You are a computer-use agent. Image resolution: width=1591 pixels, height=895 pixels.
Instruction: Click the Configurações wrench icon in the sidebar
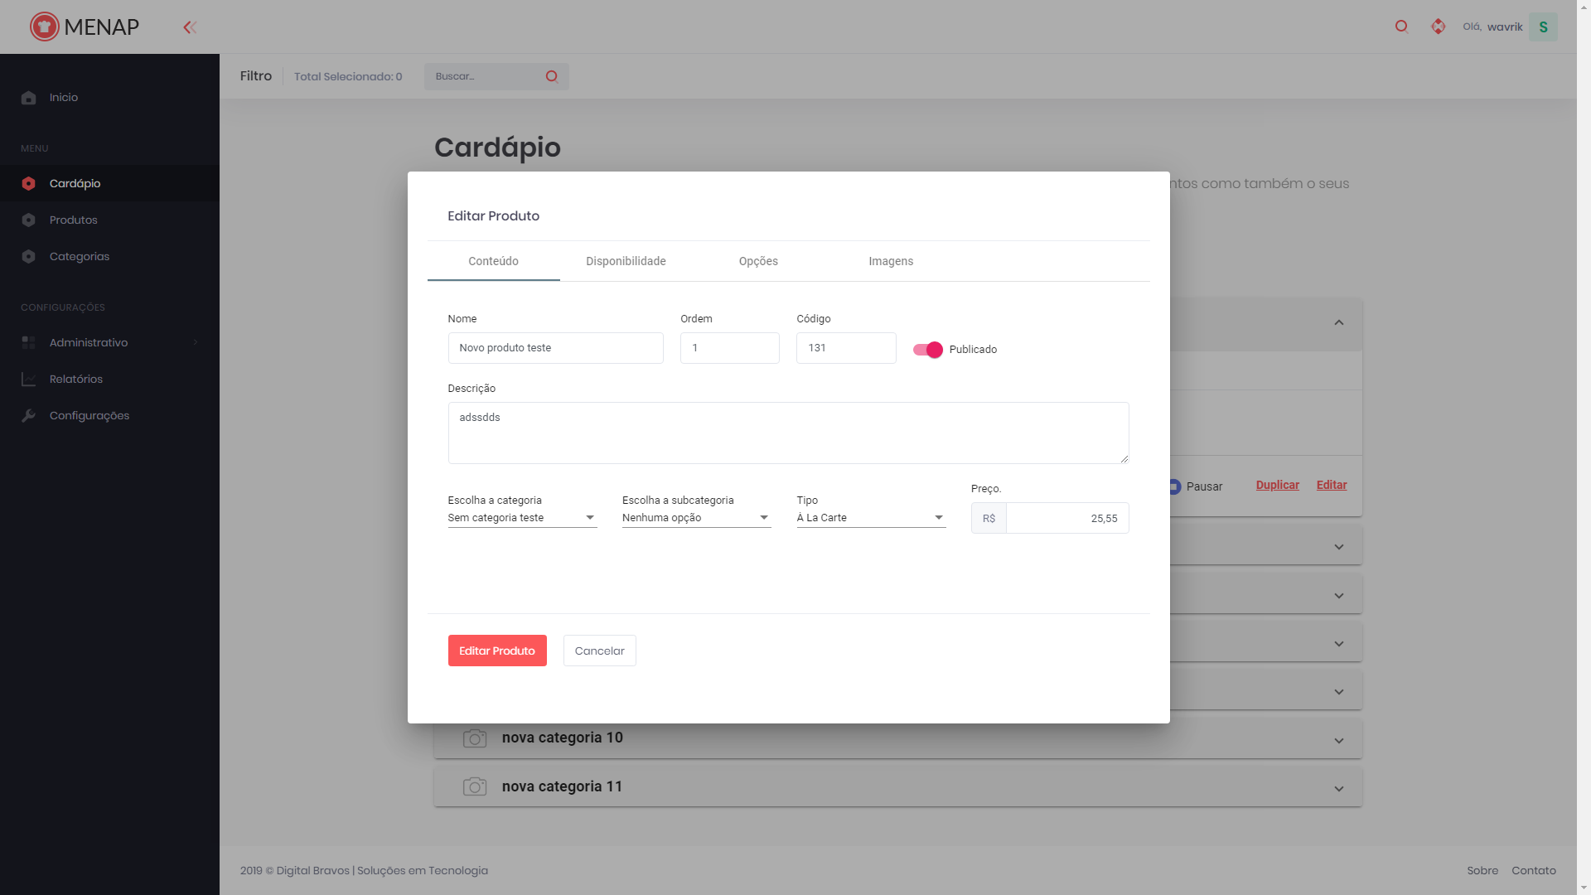coord(29,416)
